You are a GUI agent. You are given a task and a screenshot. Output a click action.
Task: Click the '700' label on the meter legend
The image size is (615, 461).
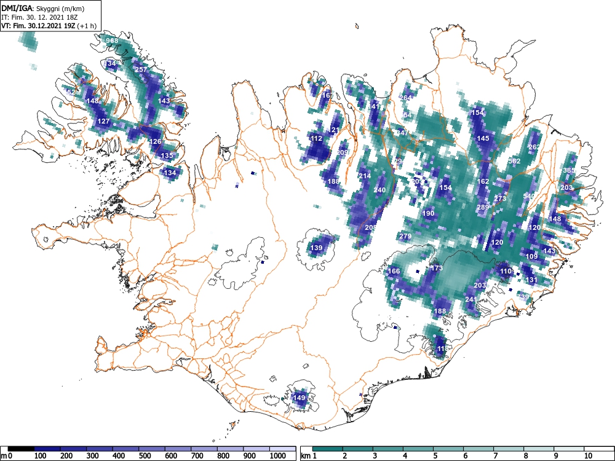[197, 456]
